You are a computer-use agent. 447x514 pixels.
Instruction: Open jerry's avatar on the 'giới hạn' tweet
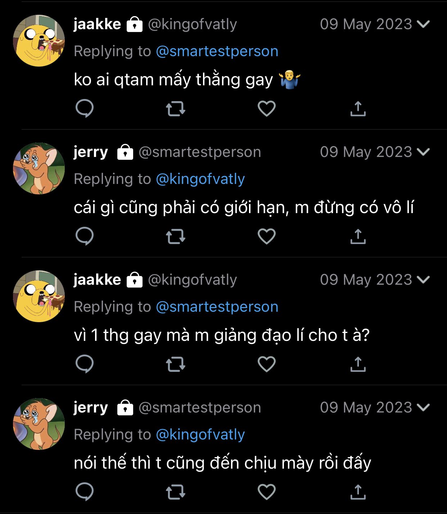click(x=39, y=168)
